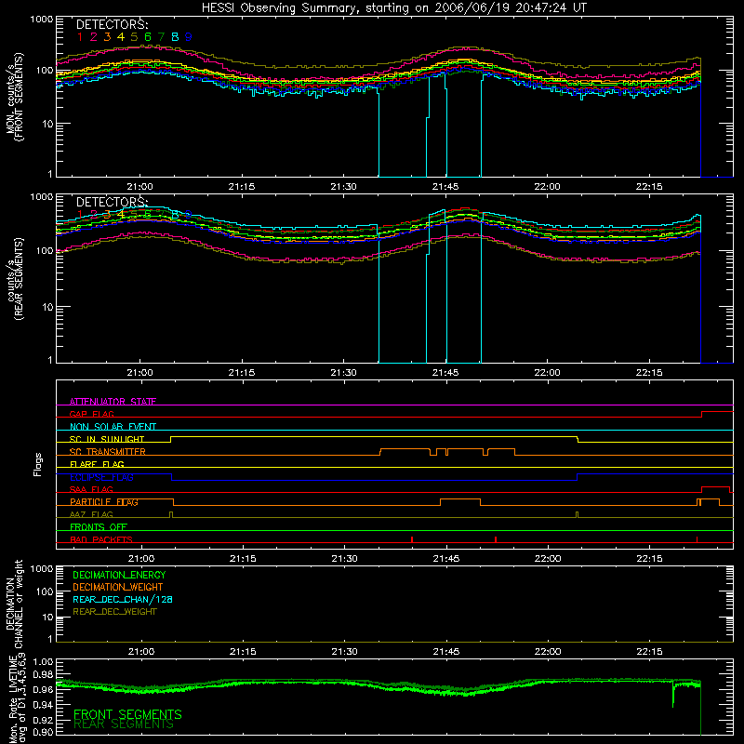Click the 0.96 livetime y-axis tick

(x=43, y=689)
